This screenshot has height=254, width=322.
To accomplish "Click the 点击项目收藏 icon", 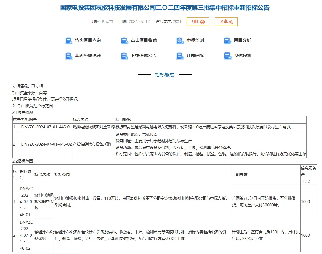I will (x=124, y=41).
